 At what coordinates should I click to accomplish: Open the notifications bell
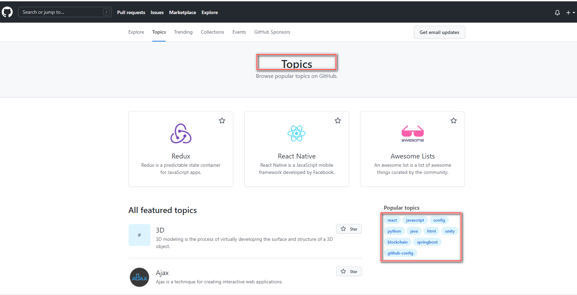557,12
